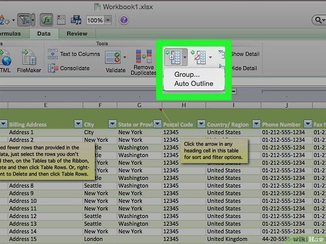This screenshot has height=244, width=326.
Task: Expand the Postal Code column filter arrow
Action: (x=201, y=124)
